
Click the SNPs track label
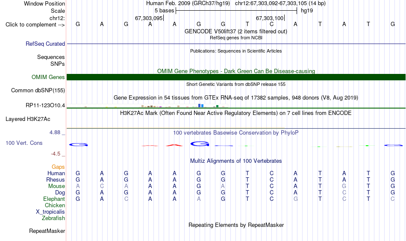(58, 64)
